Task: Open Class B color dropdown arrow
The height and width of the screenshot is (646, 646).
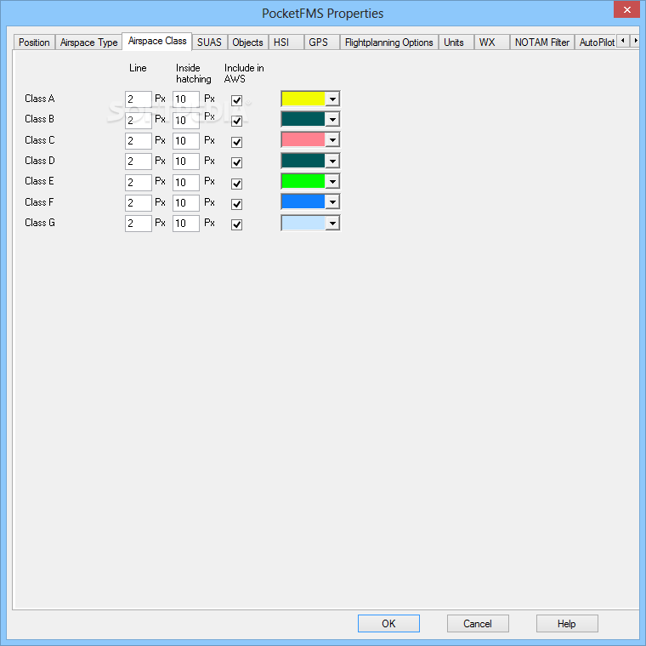Action: 332,120
